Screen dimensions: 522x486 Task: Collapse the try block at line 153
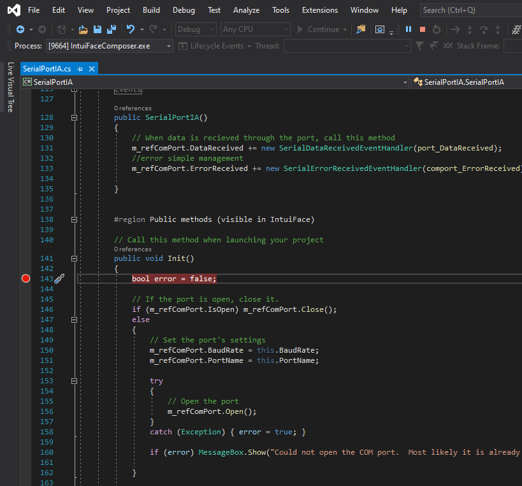[74, 381]
